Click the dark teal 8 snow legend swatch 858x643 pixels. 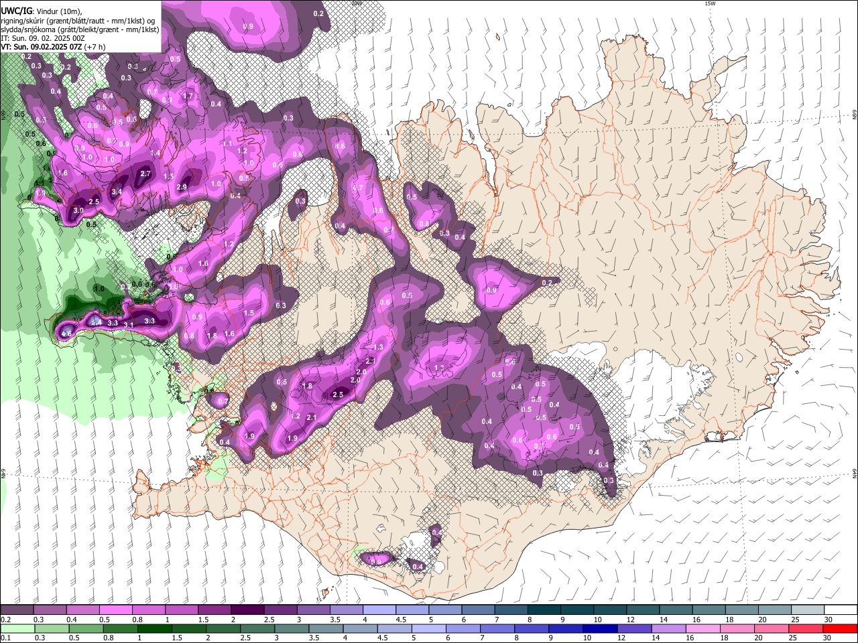point(544,610)
